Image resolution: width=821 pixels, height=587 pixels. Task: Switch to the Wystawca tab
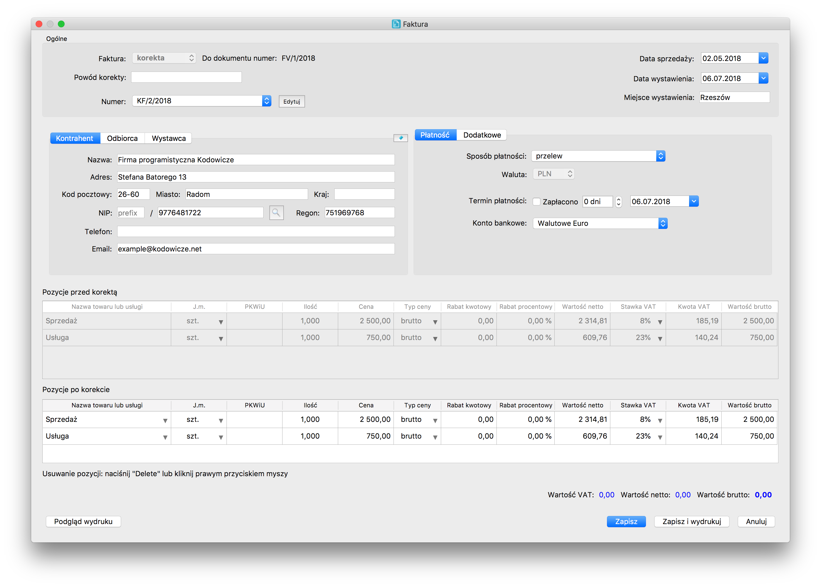coord(168,138)
